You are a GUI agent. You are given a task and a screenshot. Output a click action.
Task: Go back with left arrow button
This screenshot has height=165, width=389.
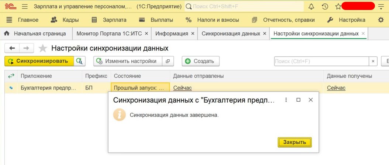click(12, 48)
